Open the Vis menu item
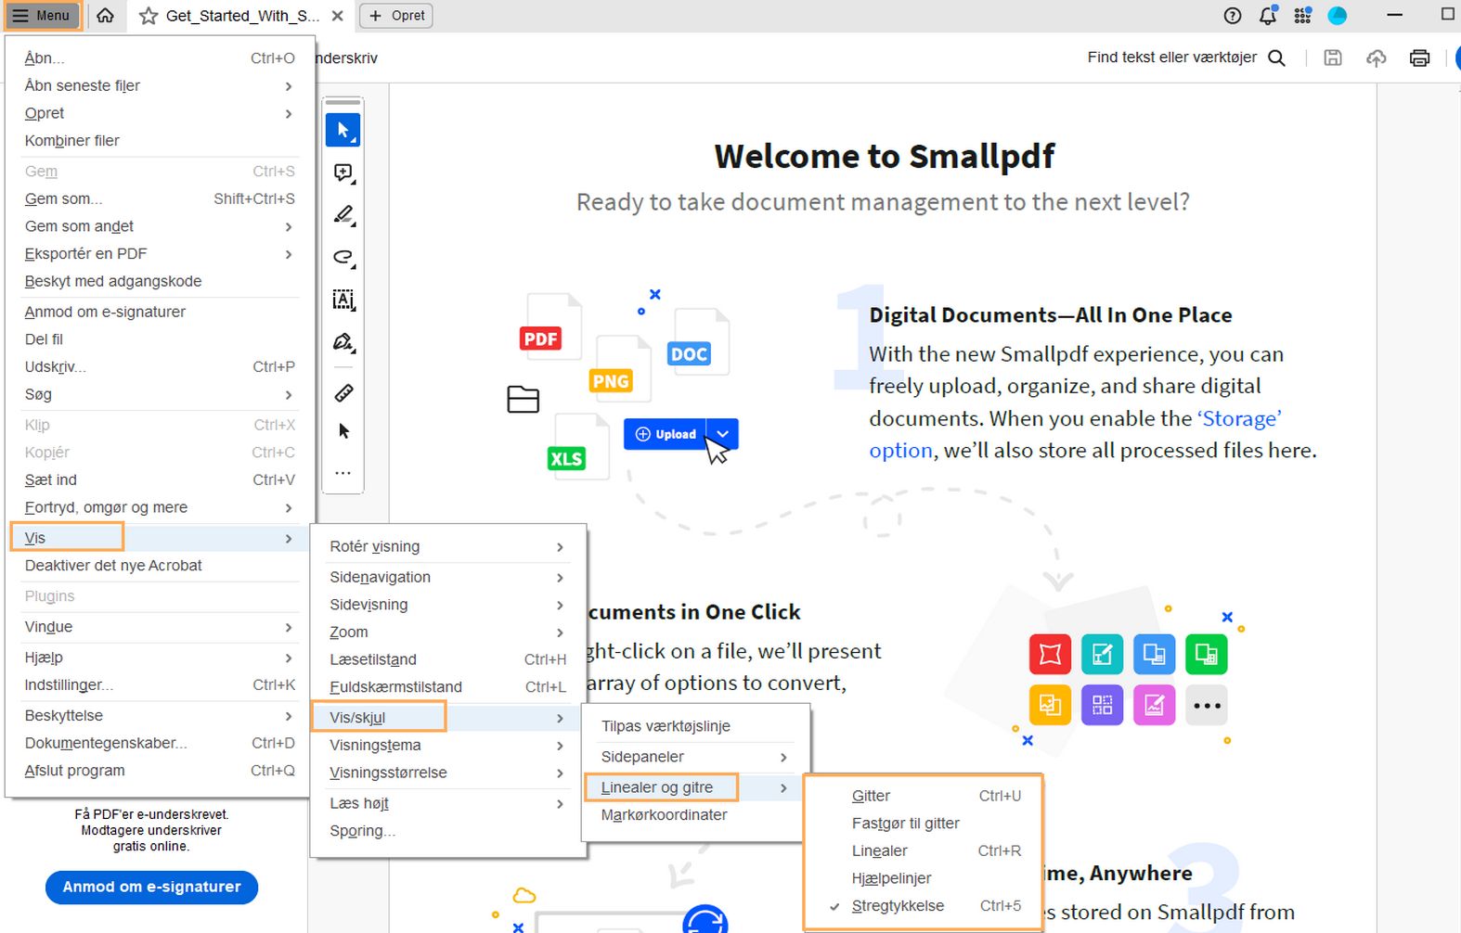This screenshot has width=1461, height=933. pos(159,538)
